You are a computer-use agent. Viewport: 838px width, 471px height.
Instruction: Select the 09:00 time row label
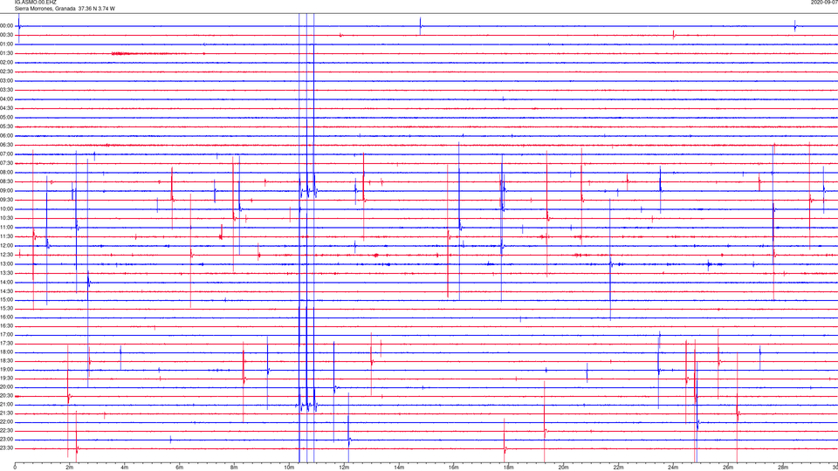point(7,191)
